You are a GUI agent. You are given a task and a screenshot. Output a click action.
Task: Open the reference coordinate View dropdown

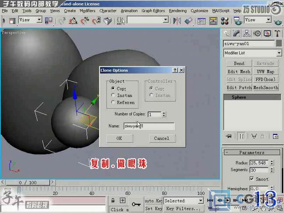(x=39, y=20)
